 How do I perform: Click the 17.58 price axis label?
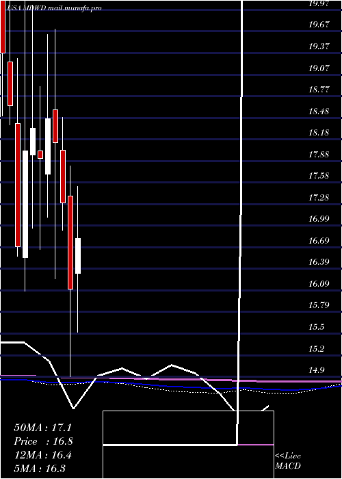point(319,176)
